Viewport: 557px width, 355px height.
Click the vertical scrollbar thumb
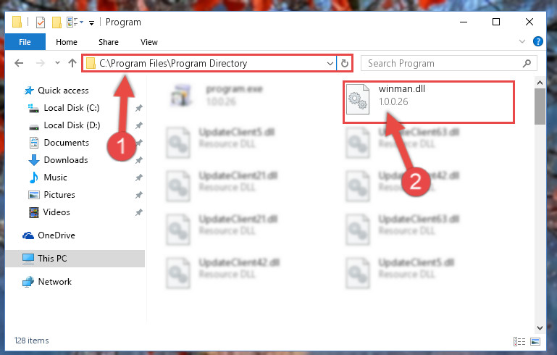coord(540,106)
